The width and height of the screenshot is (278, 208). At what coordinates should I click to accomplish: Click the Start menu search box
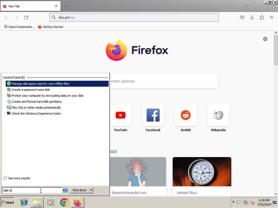point(32,190)
